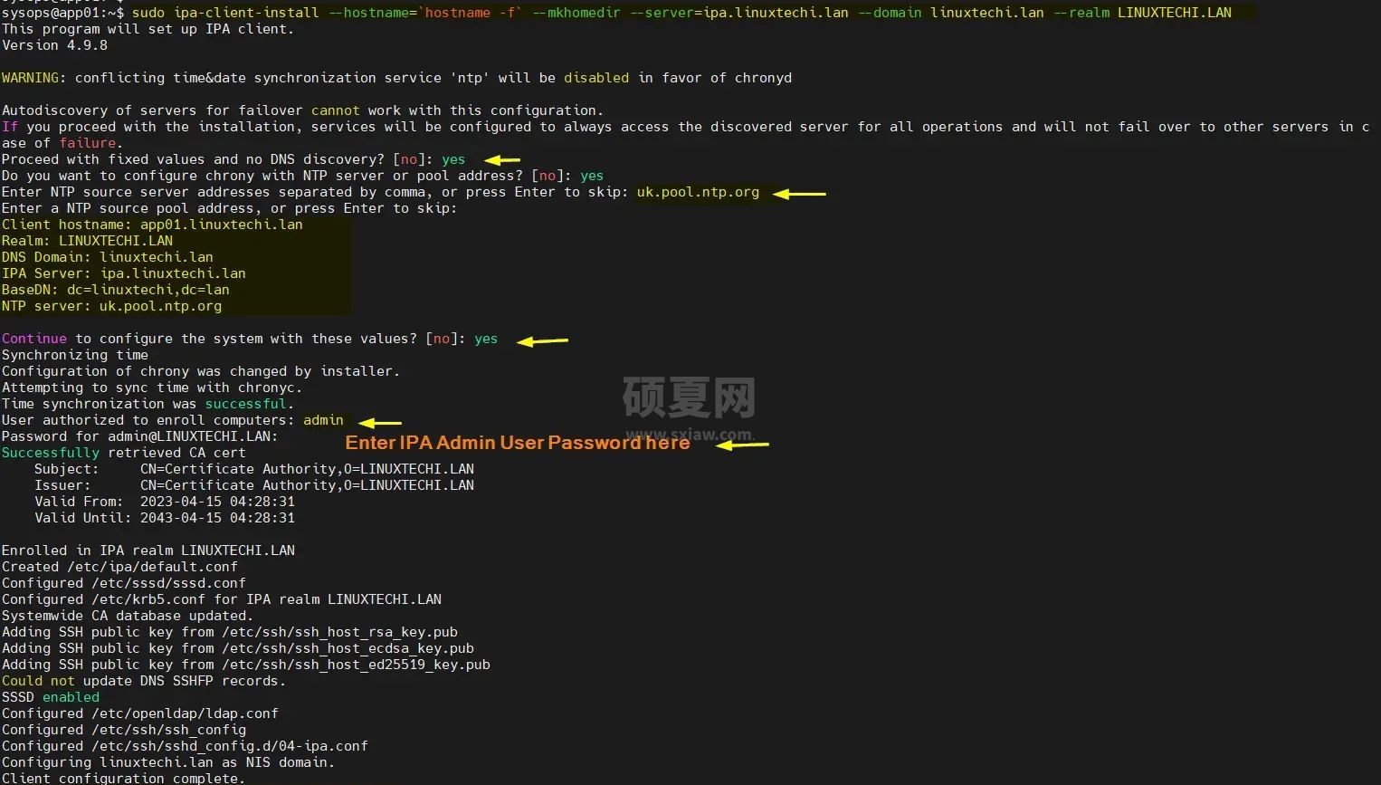
Task: Click 'Created /etc/ipa/default.conf' line
Action: (x=119, y=567)
